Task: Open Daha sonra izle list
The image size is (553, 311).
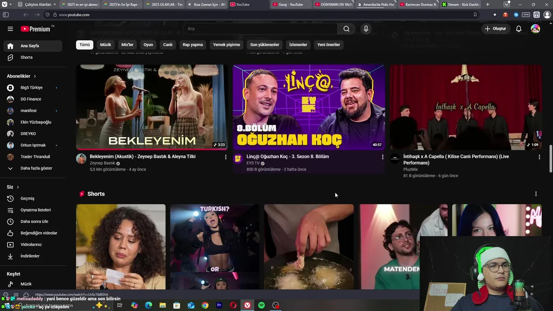Action: click(33, 222)
